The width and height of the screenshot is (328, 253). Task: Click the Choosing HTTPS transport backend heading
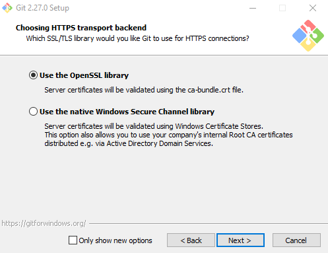click(x=81, y=28)
